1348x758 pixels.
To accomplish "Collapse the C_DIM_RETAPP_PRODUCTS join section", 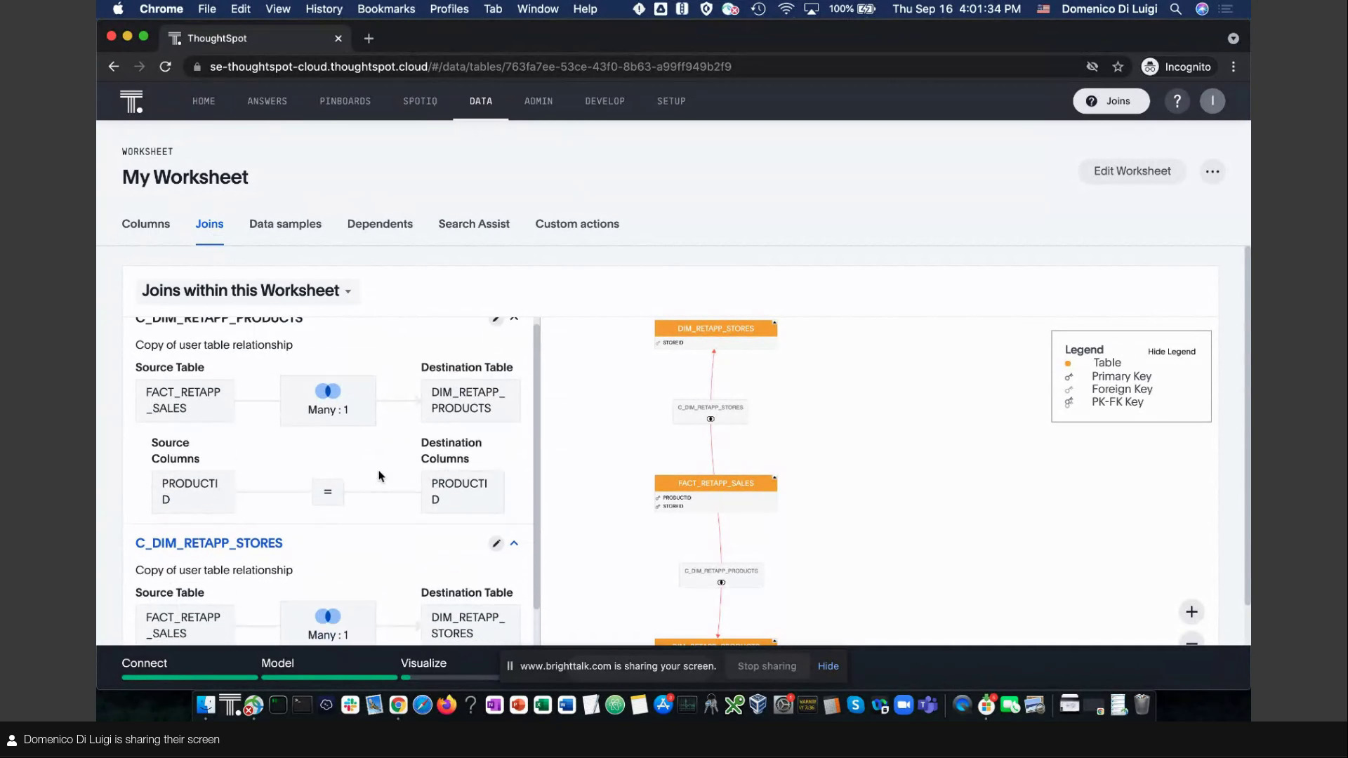I will point(514,319).
